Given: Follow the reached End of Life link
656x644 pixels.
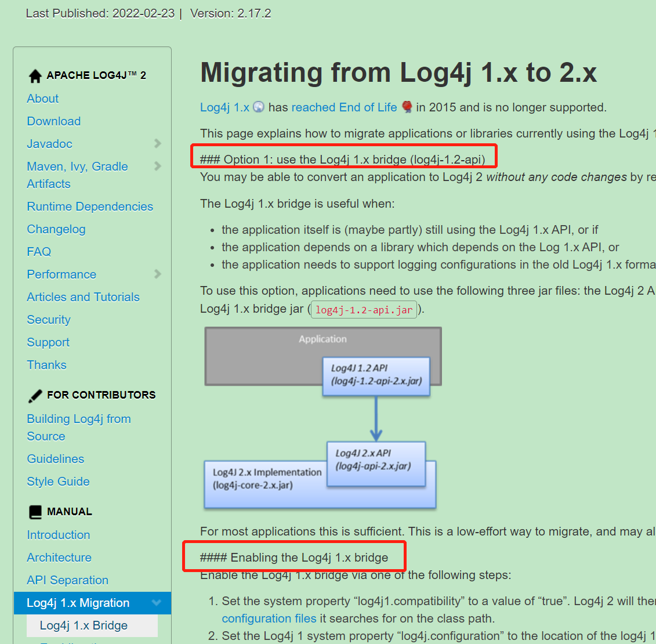Looking at the screenshot, I should coord(344,107).
